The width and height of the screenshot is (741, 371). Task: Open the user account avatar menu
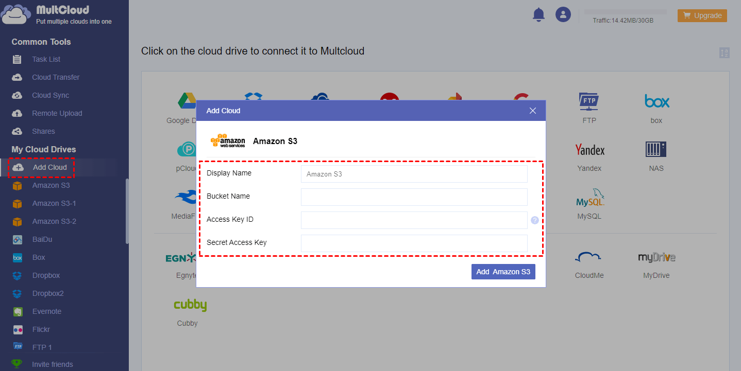pos(563,14)
